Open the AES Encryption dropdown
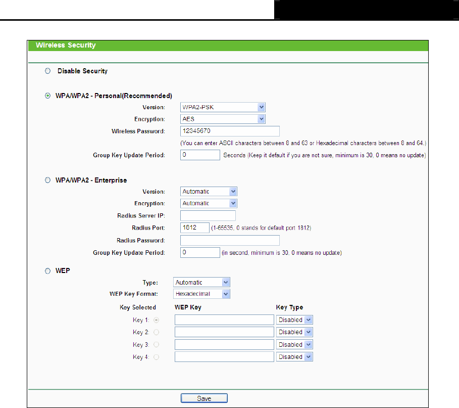Viewport: 459px width, 408px height. [223, 119]
